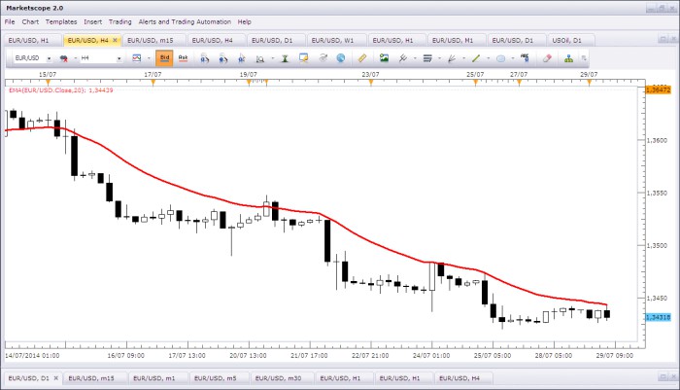Expand arrow next to ellipse shape tool
The image size is (680, 390).
pos(513,58)
